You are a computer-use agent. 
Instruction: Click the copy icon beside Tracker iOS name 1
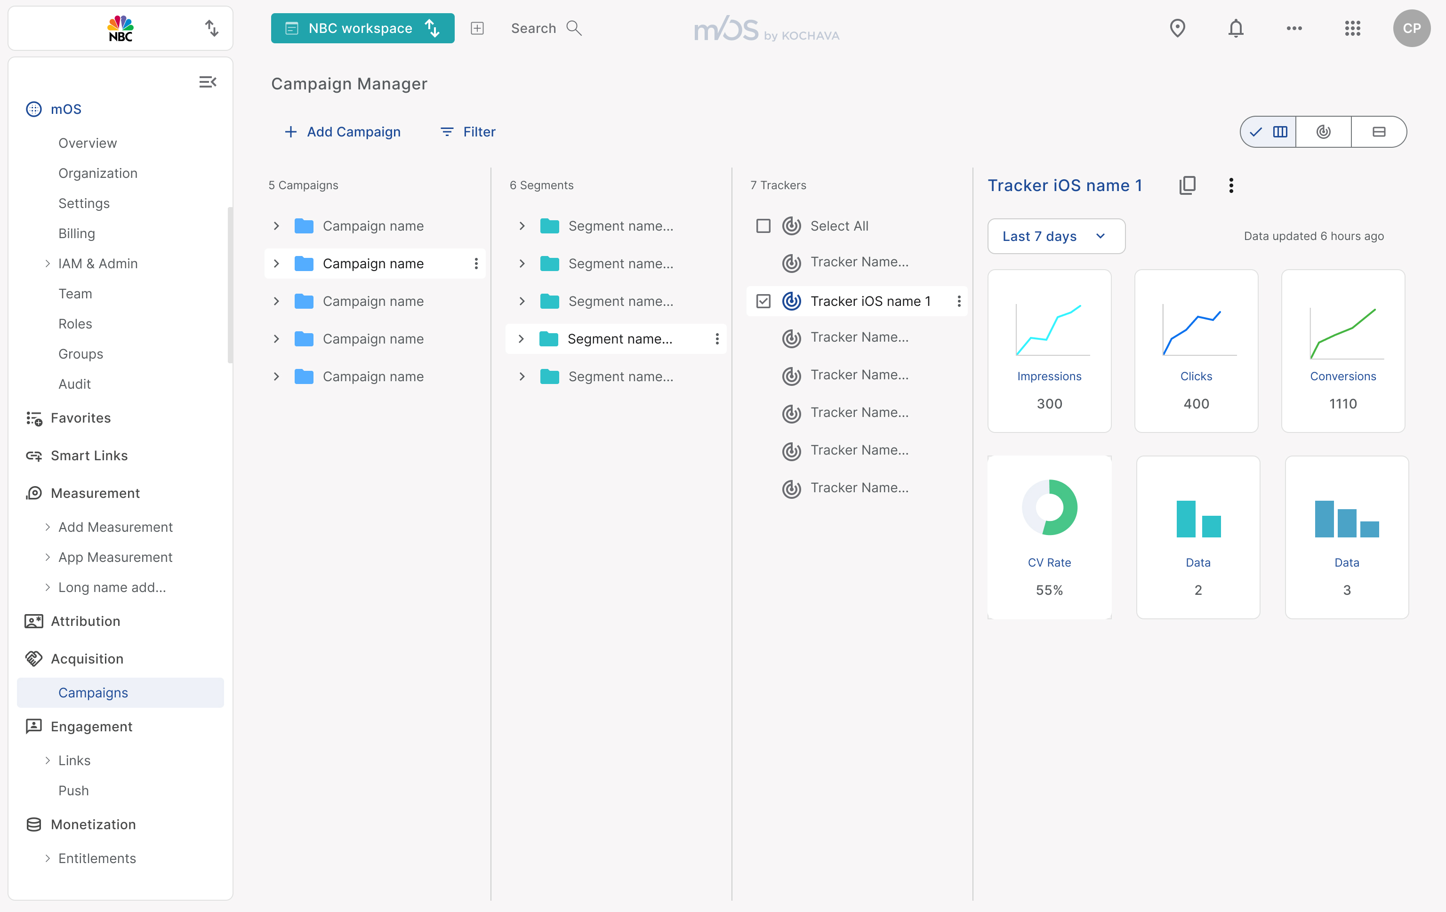[1187, 185]
